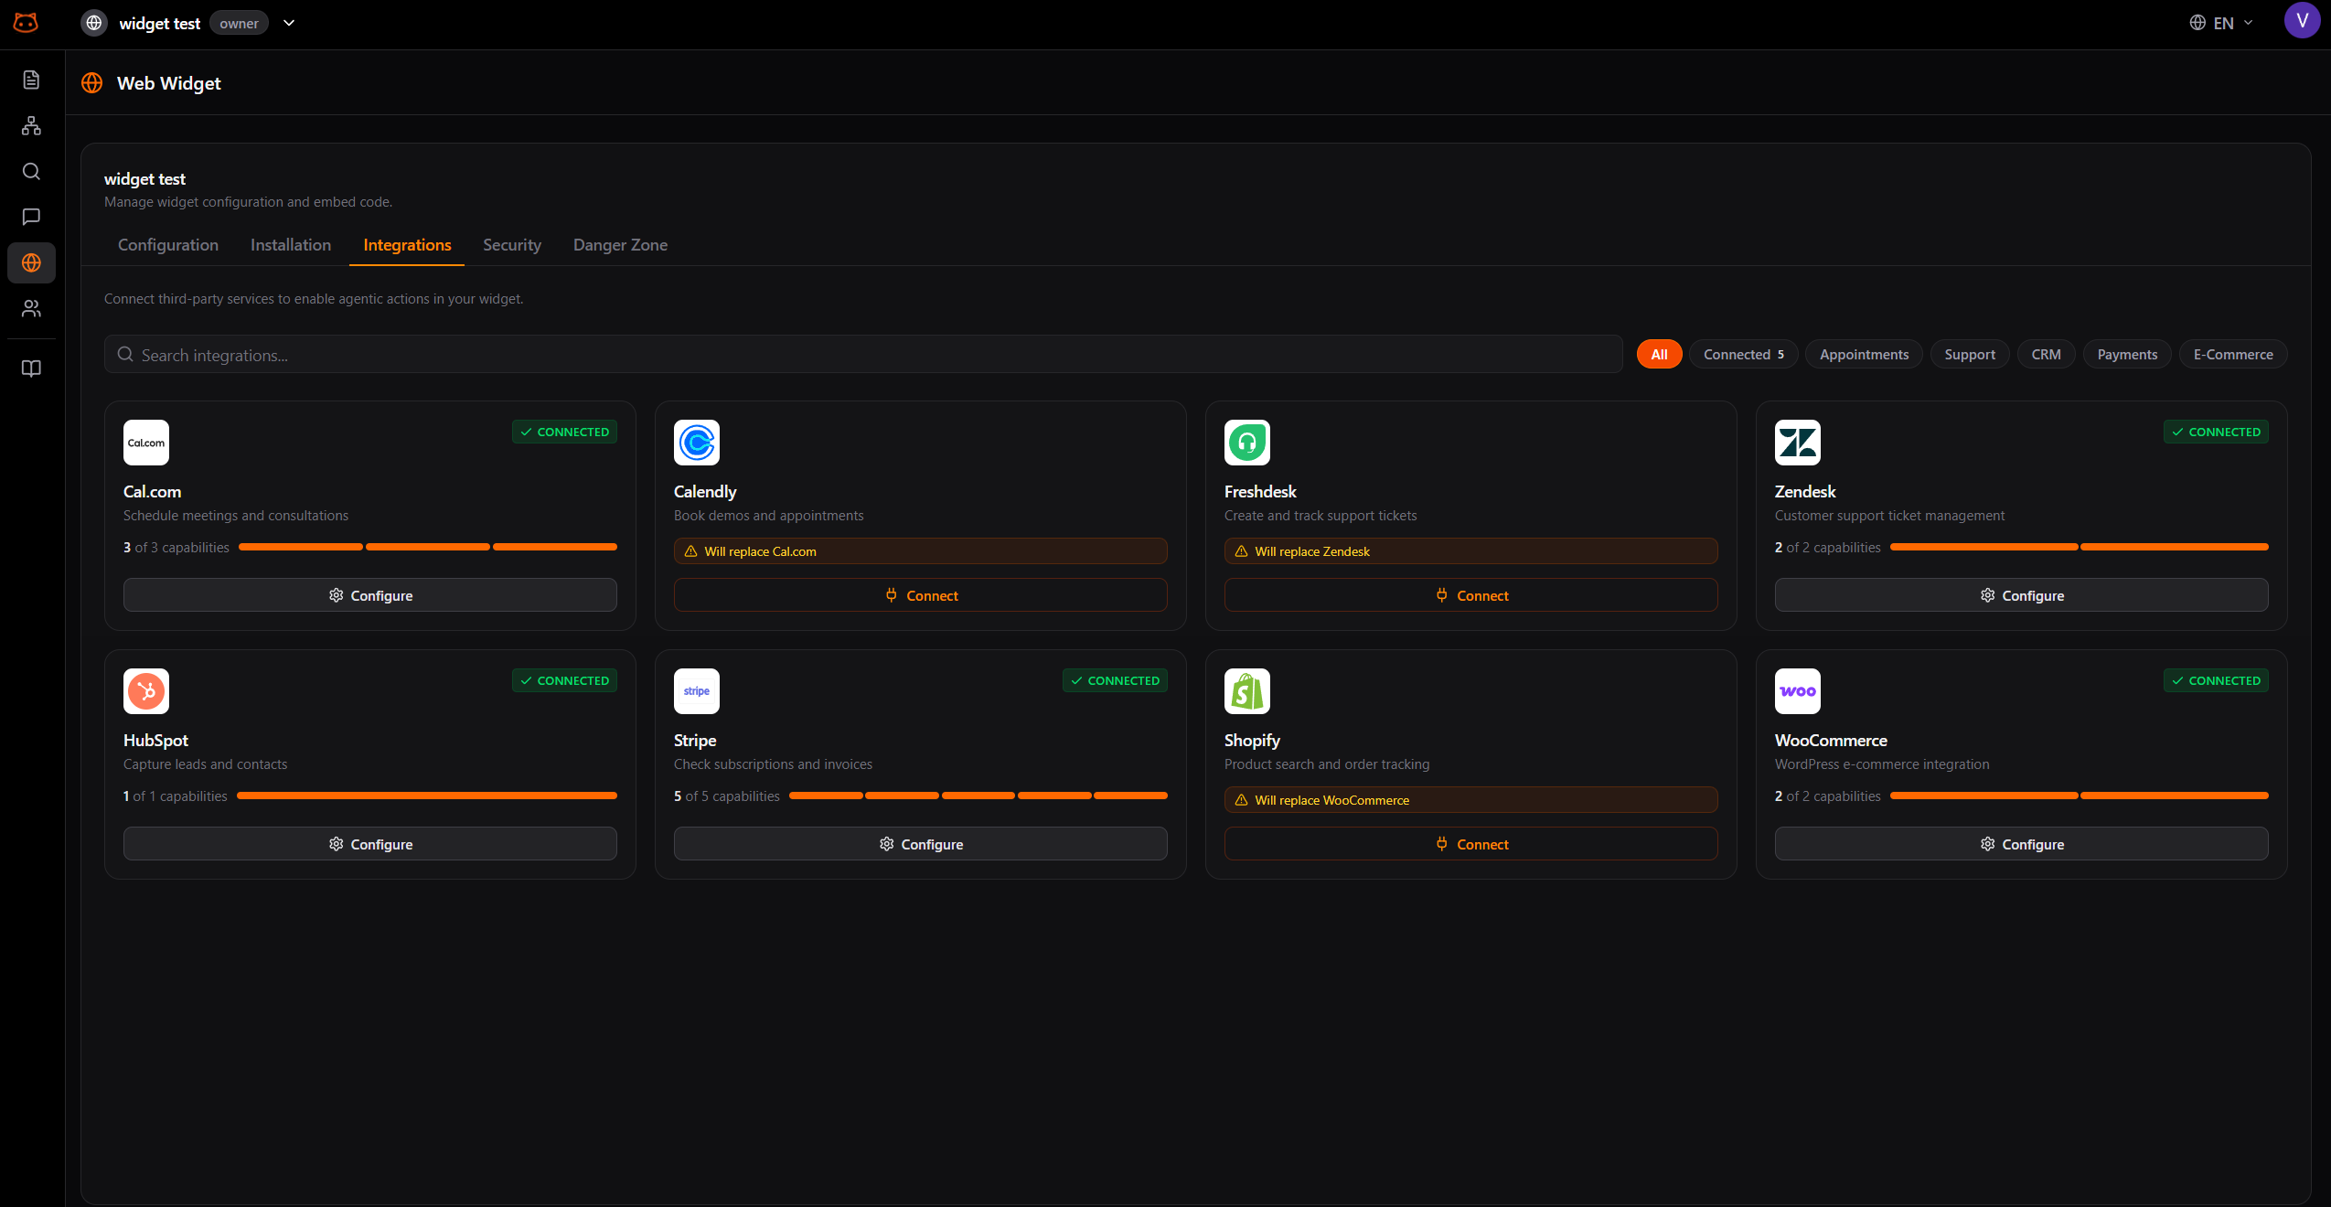Configure the WooCommerce integration

[2022, 844]
